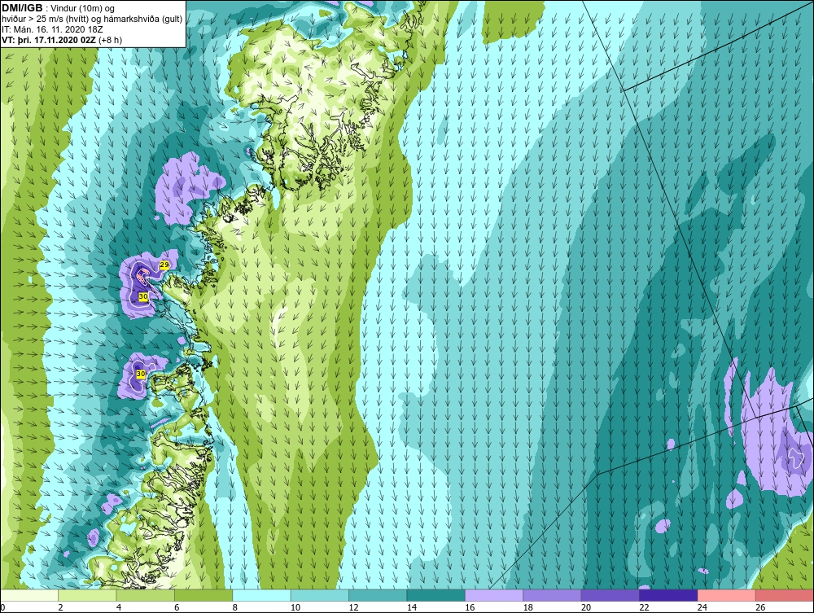814x613 pixels.
Task: Click the legend tick label 20
Action: (x=586, y=607)
